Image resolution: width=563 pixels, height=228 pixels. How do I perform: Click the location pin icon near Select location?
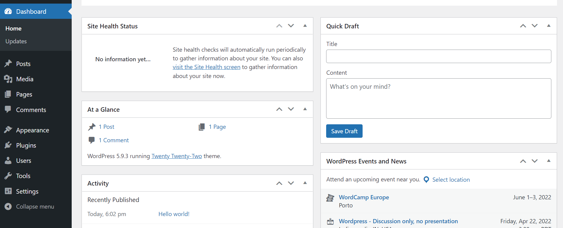point(427,180)
